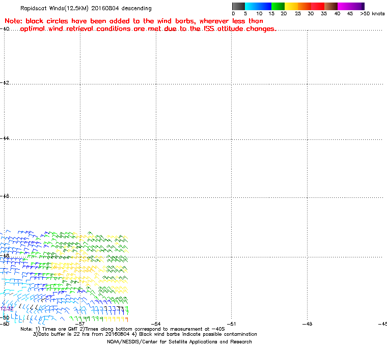The image size is (387, 350).
Task: Click the 'Note: 1) Times are GMT' footer line
Action: coord(123,329)
